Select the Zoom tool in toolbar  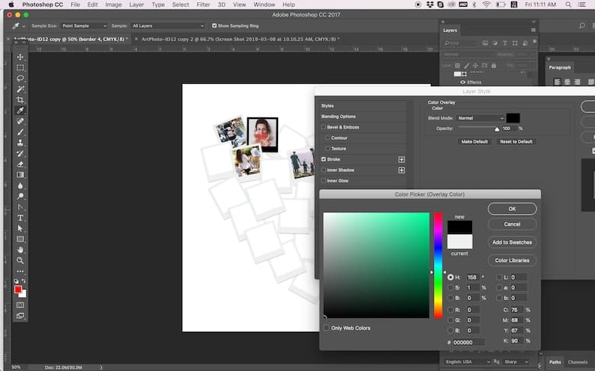(x=20, y=260)
